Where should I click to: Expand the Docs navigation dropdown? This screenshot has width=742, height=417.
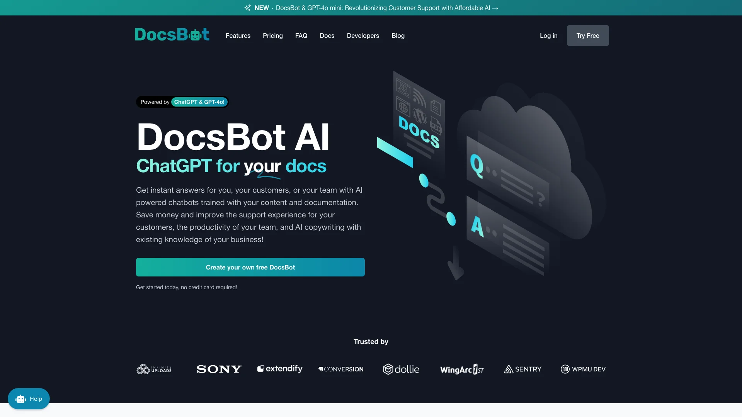coord(327,35)
